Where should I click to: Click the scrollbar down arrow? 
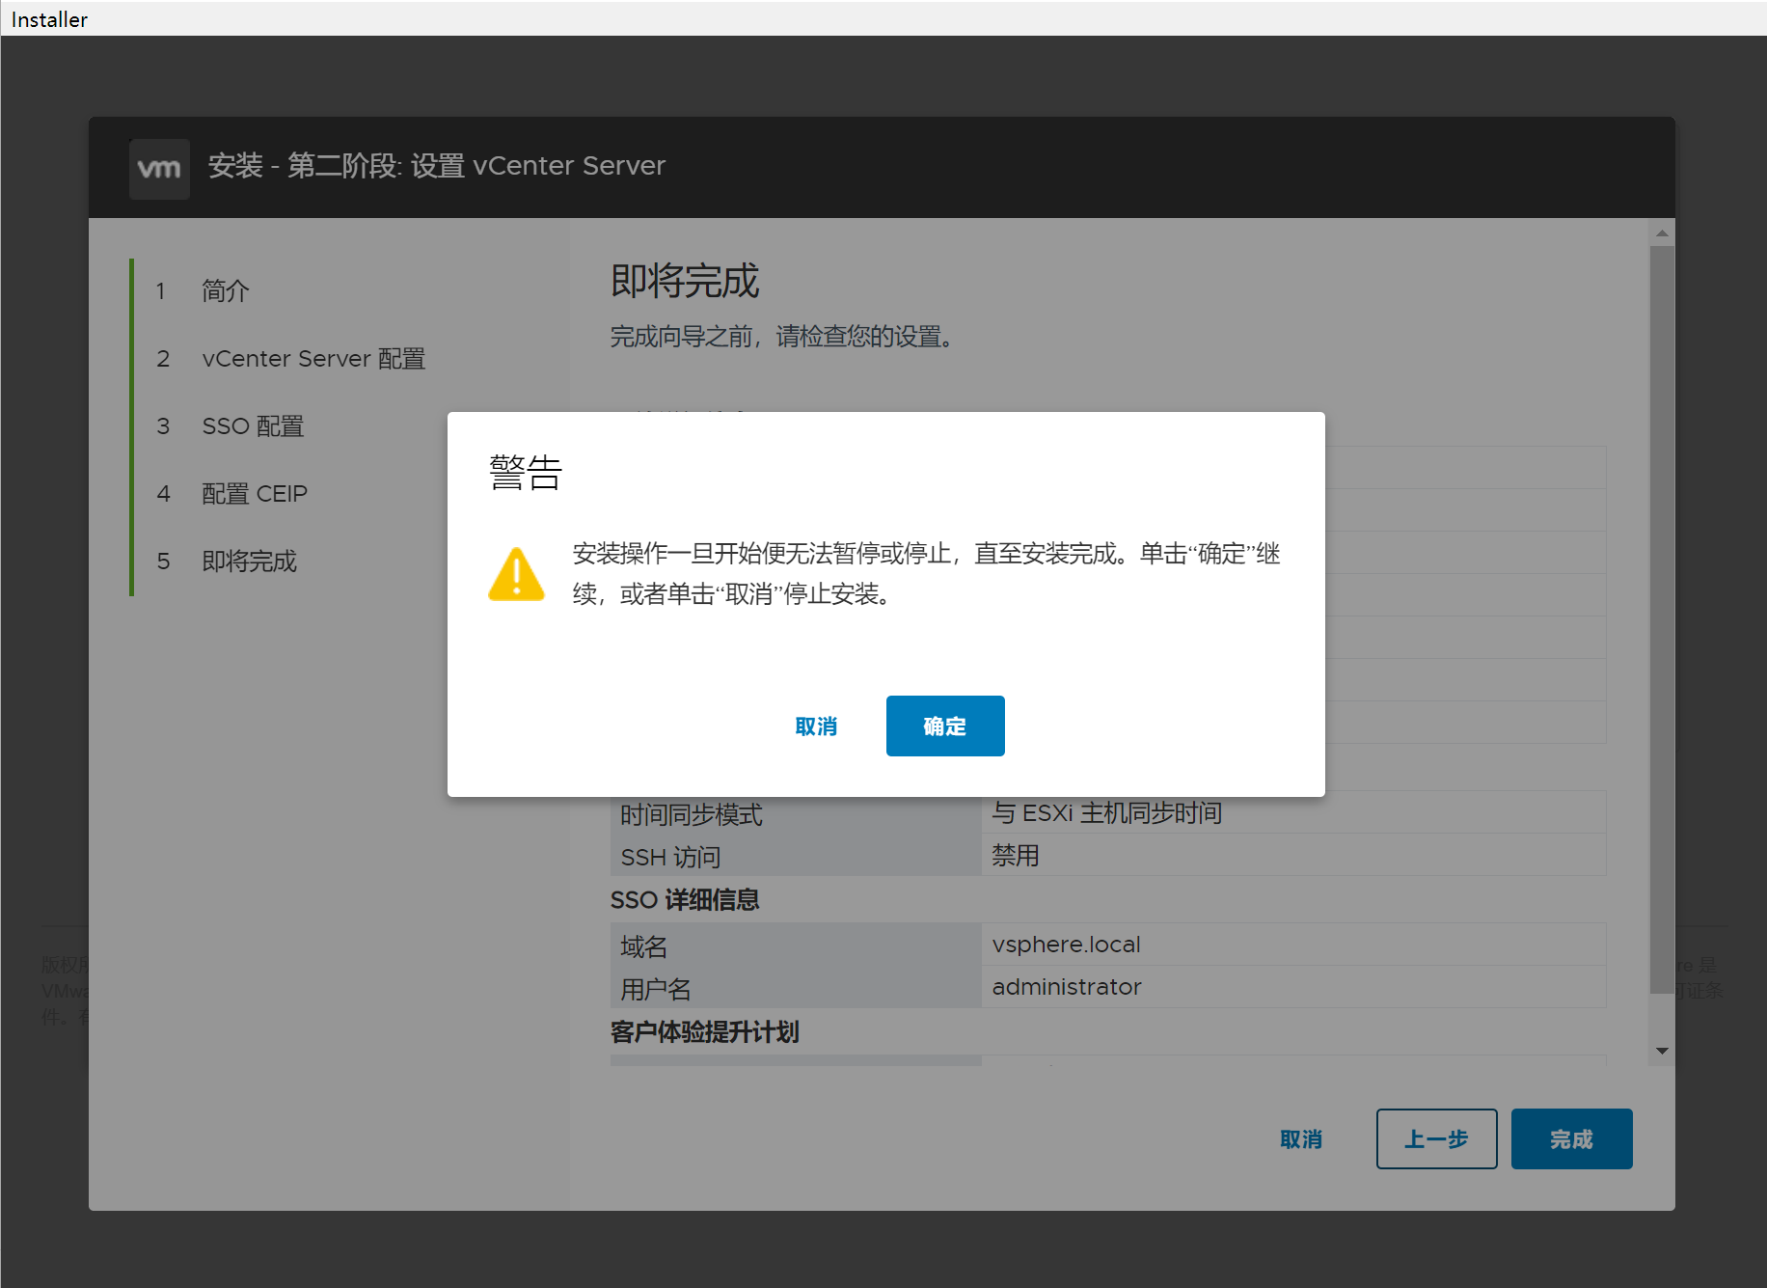point(1662,1051)
